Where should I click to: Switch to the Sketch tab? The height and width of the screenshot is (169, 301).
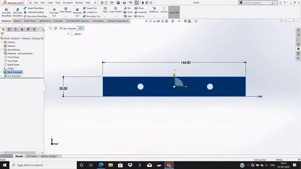point(17,21)
